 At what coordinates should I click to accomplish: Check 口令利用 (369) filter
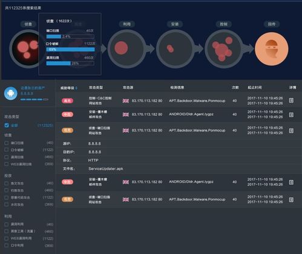click(7, 246)
